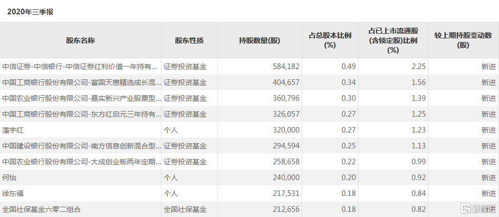Click circulating share ratio 0.84
The height and width of the screenshot is (217, 499).
[419, 193]
